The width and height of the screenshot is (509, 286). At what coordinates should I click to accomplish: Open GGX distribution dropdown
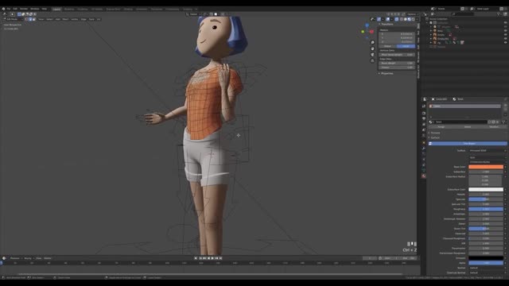(x=487, y=157)
